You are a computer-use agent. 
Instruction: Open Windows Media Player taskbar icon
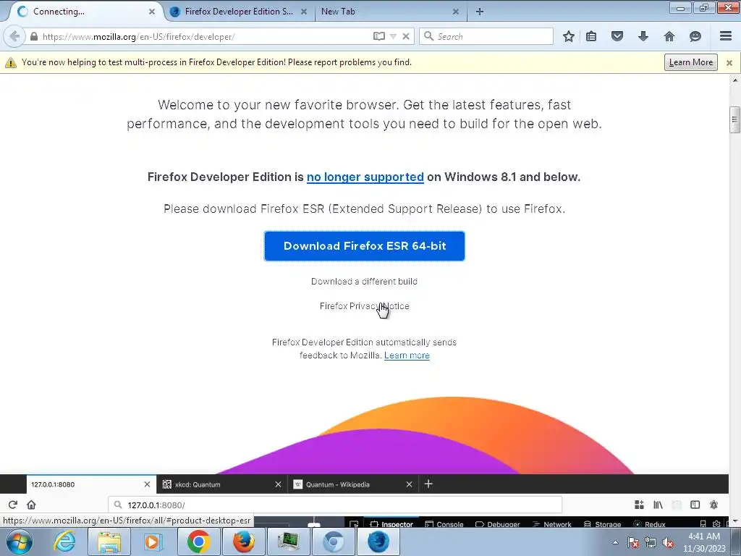point(153,542)
